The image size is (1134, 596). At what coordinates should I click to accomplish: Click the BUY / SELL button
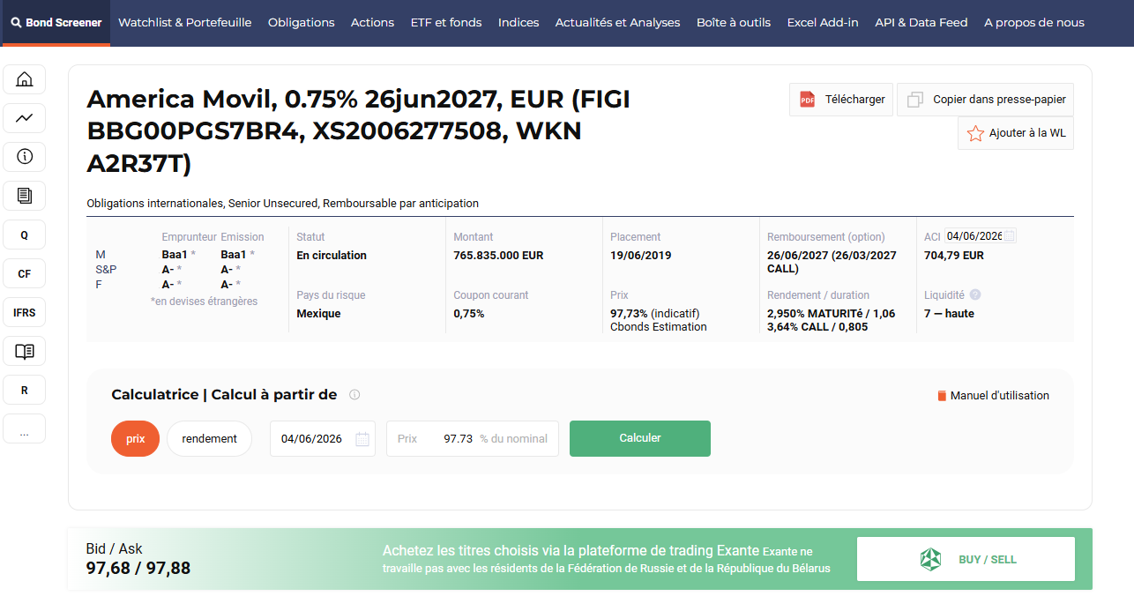[x=966, y=559]
